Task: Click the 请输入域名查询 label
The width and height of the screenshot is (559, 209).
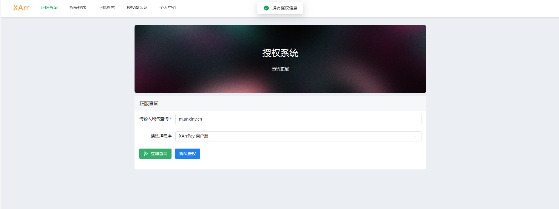Action: (x=154, y=119)
